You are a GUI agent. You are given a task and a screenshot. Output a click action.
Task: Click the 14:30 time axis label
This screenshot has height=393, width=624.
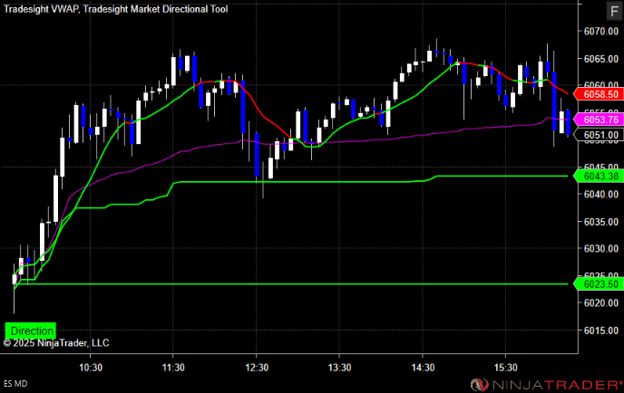point(423,368)
